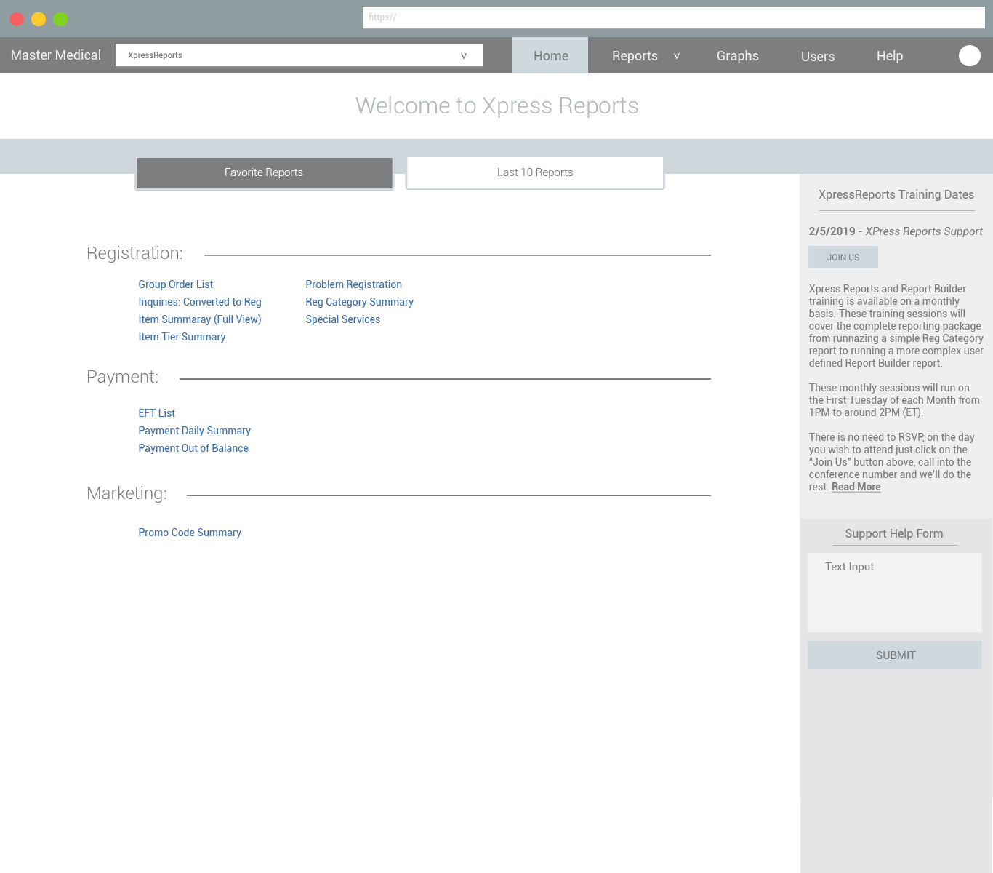Open the Payment Daily Summary link
The width and height of the screenshot is (993, 873).
click(x=194, y=431)
